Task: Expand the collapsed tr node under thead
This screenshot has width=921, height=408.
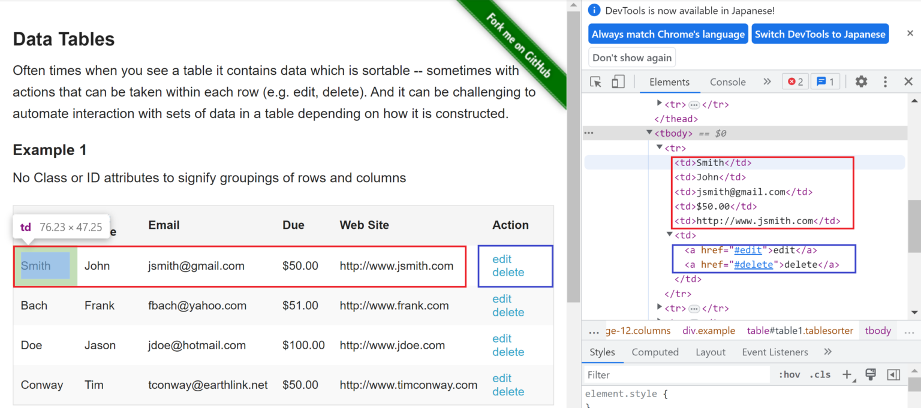Action: click(x=660, y=104)
